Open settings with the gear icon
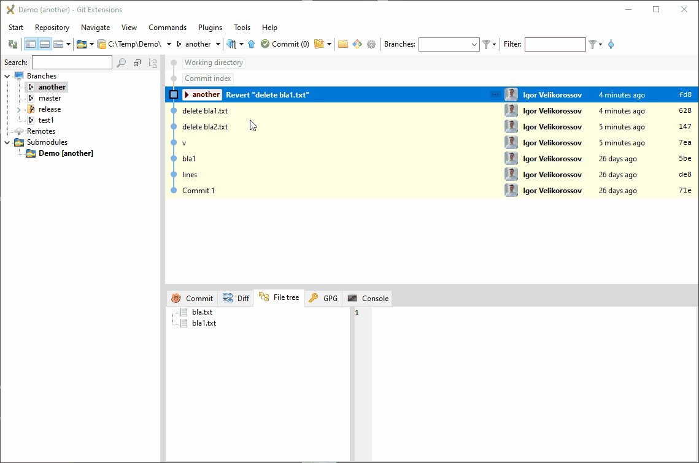Image resolution: width=699 pixels, height=463 pixels. (x=371, y=44)
